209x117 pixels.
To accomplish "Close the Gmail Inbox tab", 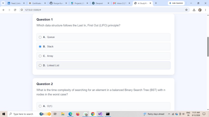I will [x=129, y=3].
